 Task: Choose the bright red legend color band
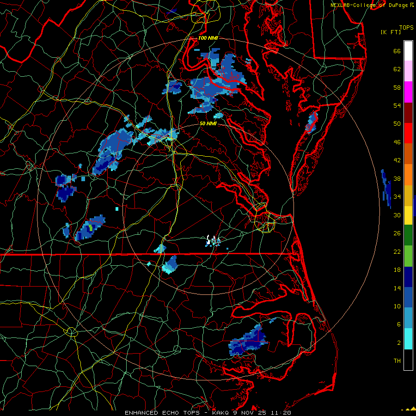tap(408, 133)
